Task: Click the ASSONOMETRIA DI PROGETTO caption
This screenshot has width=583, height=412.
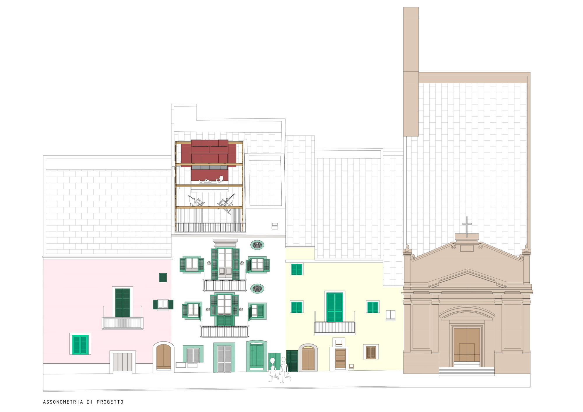Action: (83, 402)
